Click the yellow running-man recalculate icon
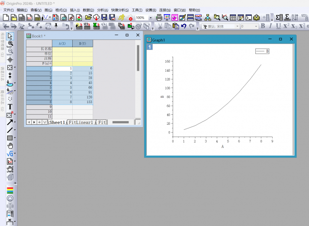This screenshot has height=226, width=309. 121,18
